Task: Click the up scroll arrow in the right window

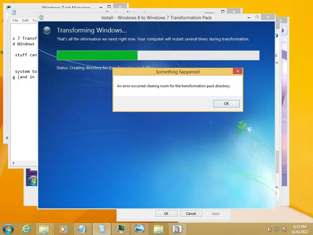Action: tap(277, 63)
